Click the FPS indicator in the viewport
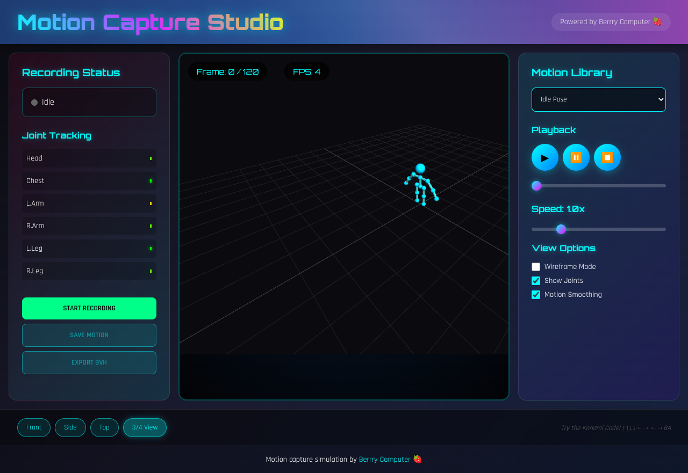The height and width of the screenshot is (473, 688). point(306,71)
